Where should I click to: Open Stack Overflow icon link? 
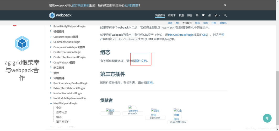click(210, 15)
